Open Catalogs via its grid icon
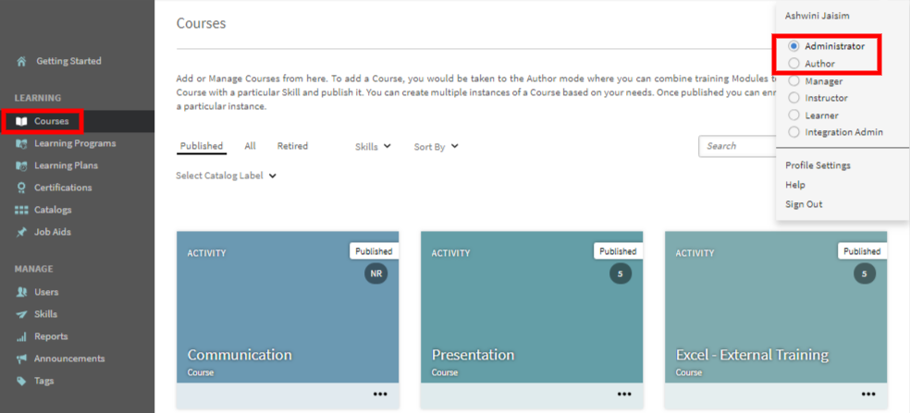Screen dimensions: 910x413 point(21,210)
